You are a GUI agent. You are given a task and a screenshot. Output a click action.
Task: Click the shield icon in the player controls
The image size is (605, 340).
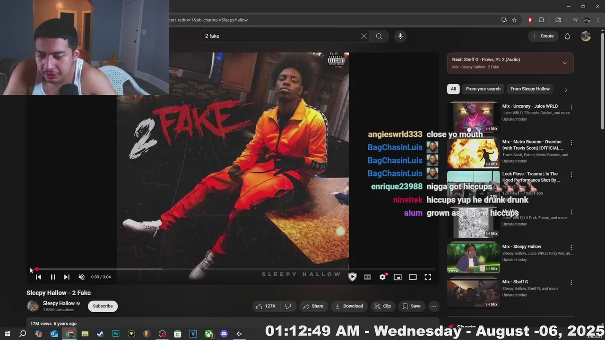pyautogui.click(x=352, y=277)
